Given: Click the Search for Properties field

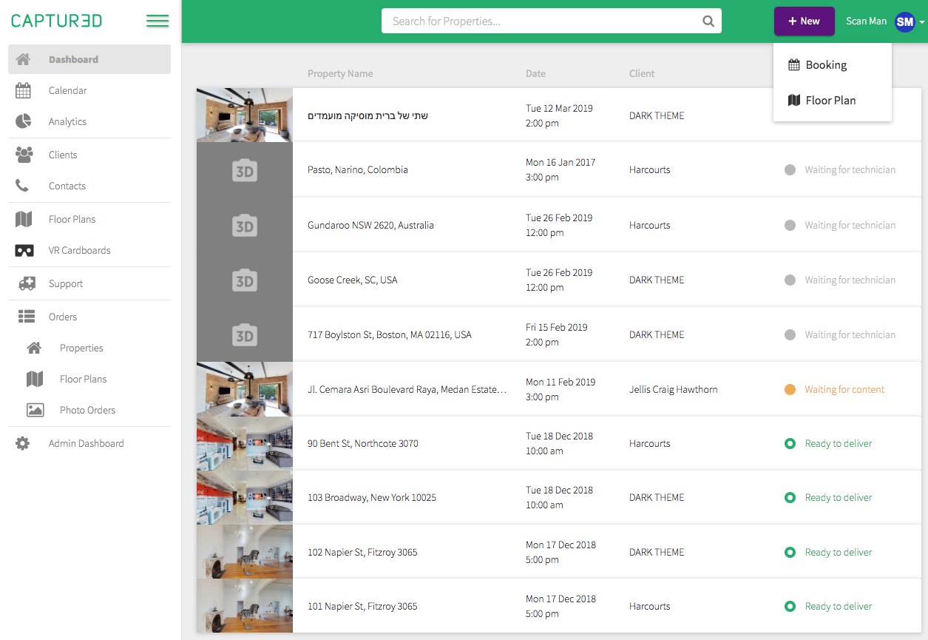Looking at the screenshot, I should click(x=551, y=21).
